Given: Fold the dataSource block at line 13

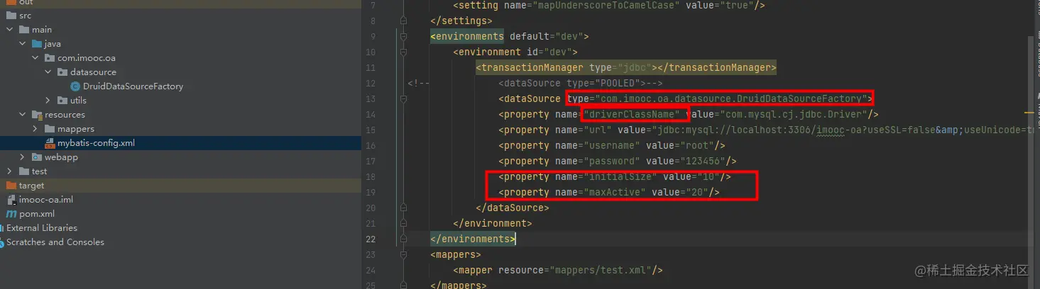Looking at the screenshot, I should point(403,98).
